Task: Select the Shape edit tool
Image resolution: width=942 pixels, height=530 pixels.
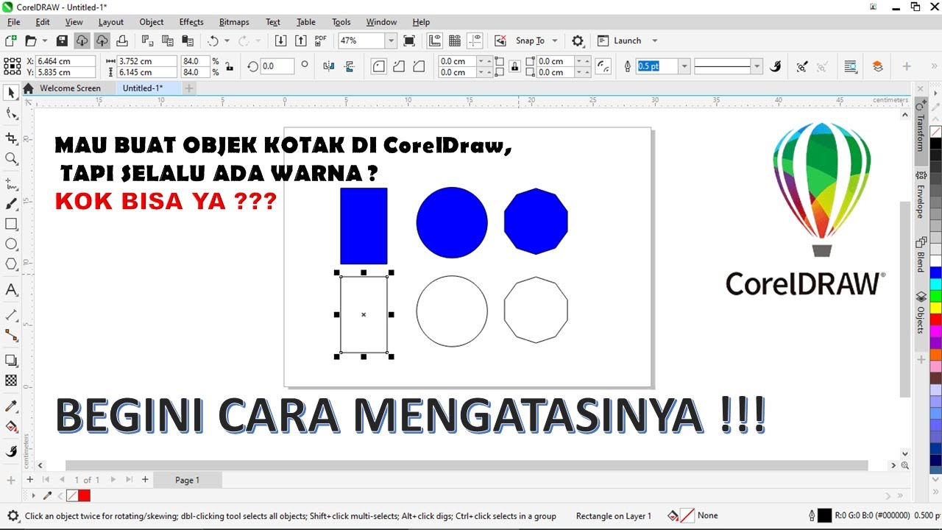Action: click(11, 113)
